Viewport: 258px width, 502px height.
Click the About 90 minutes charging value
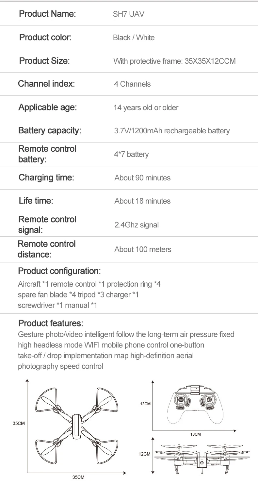click(x=142, y=178)
